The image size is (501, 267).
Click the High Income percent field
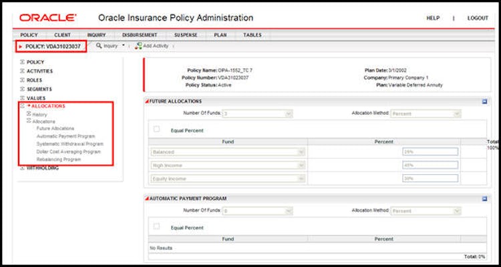click(430, 165)
